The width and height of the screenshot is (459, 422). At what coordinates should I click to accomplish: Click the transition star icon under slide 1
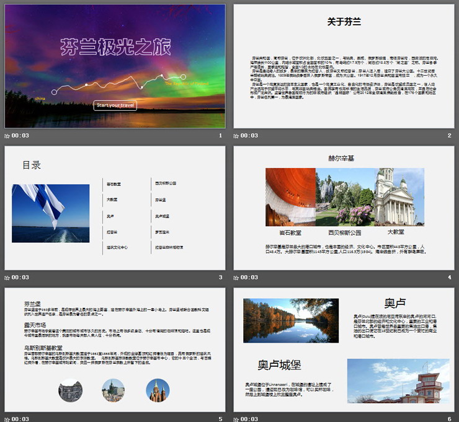coord(7,135)
